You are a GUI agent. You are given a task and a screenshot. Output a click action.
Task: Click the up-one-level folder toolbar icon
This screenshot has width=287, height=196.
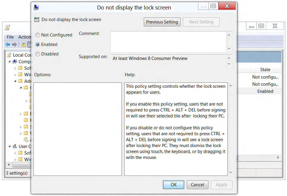(x=23, y=45)
